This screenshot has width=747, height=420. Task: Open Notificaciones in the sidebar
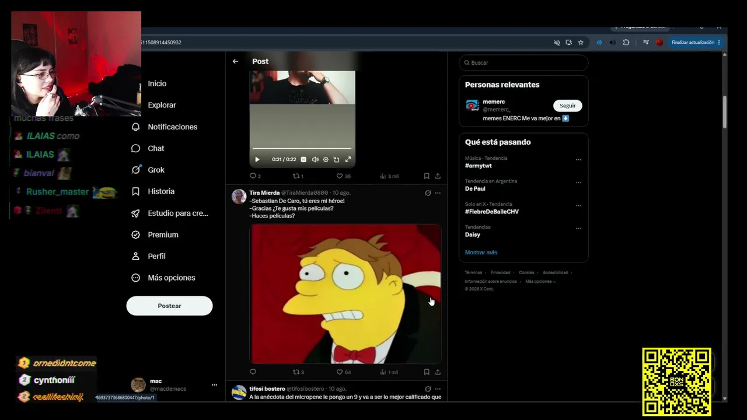pos(164,127)
